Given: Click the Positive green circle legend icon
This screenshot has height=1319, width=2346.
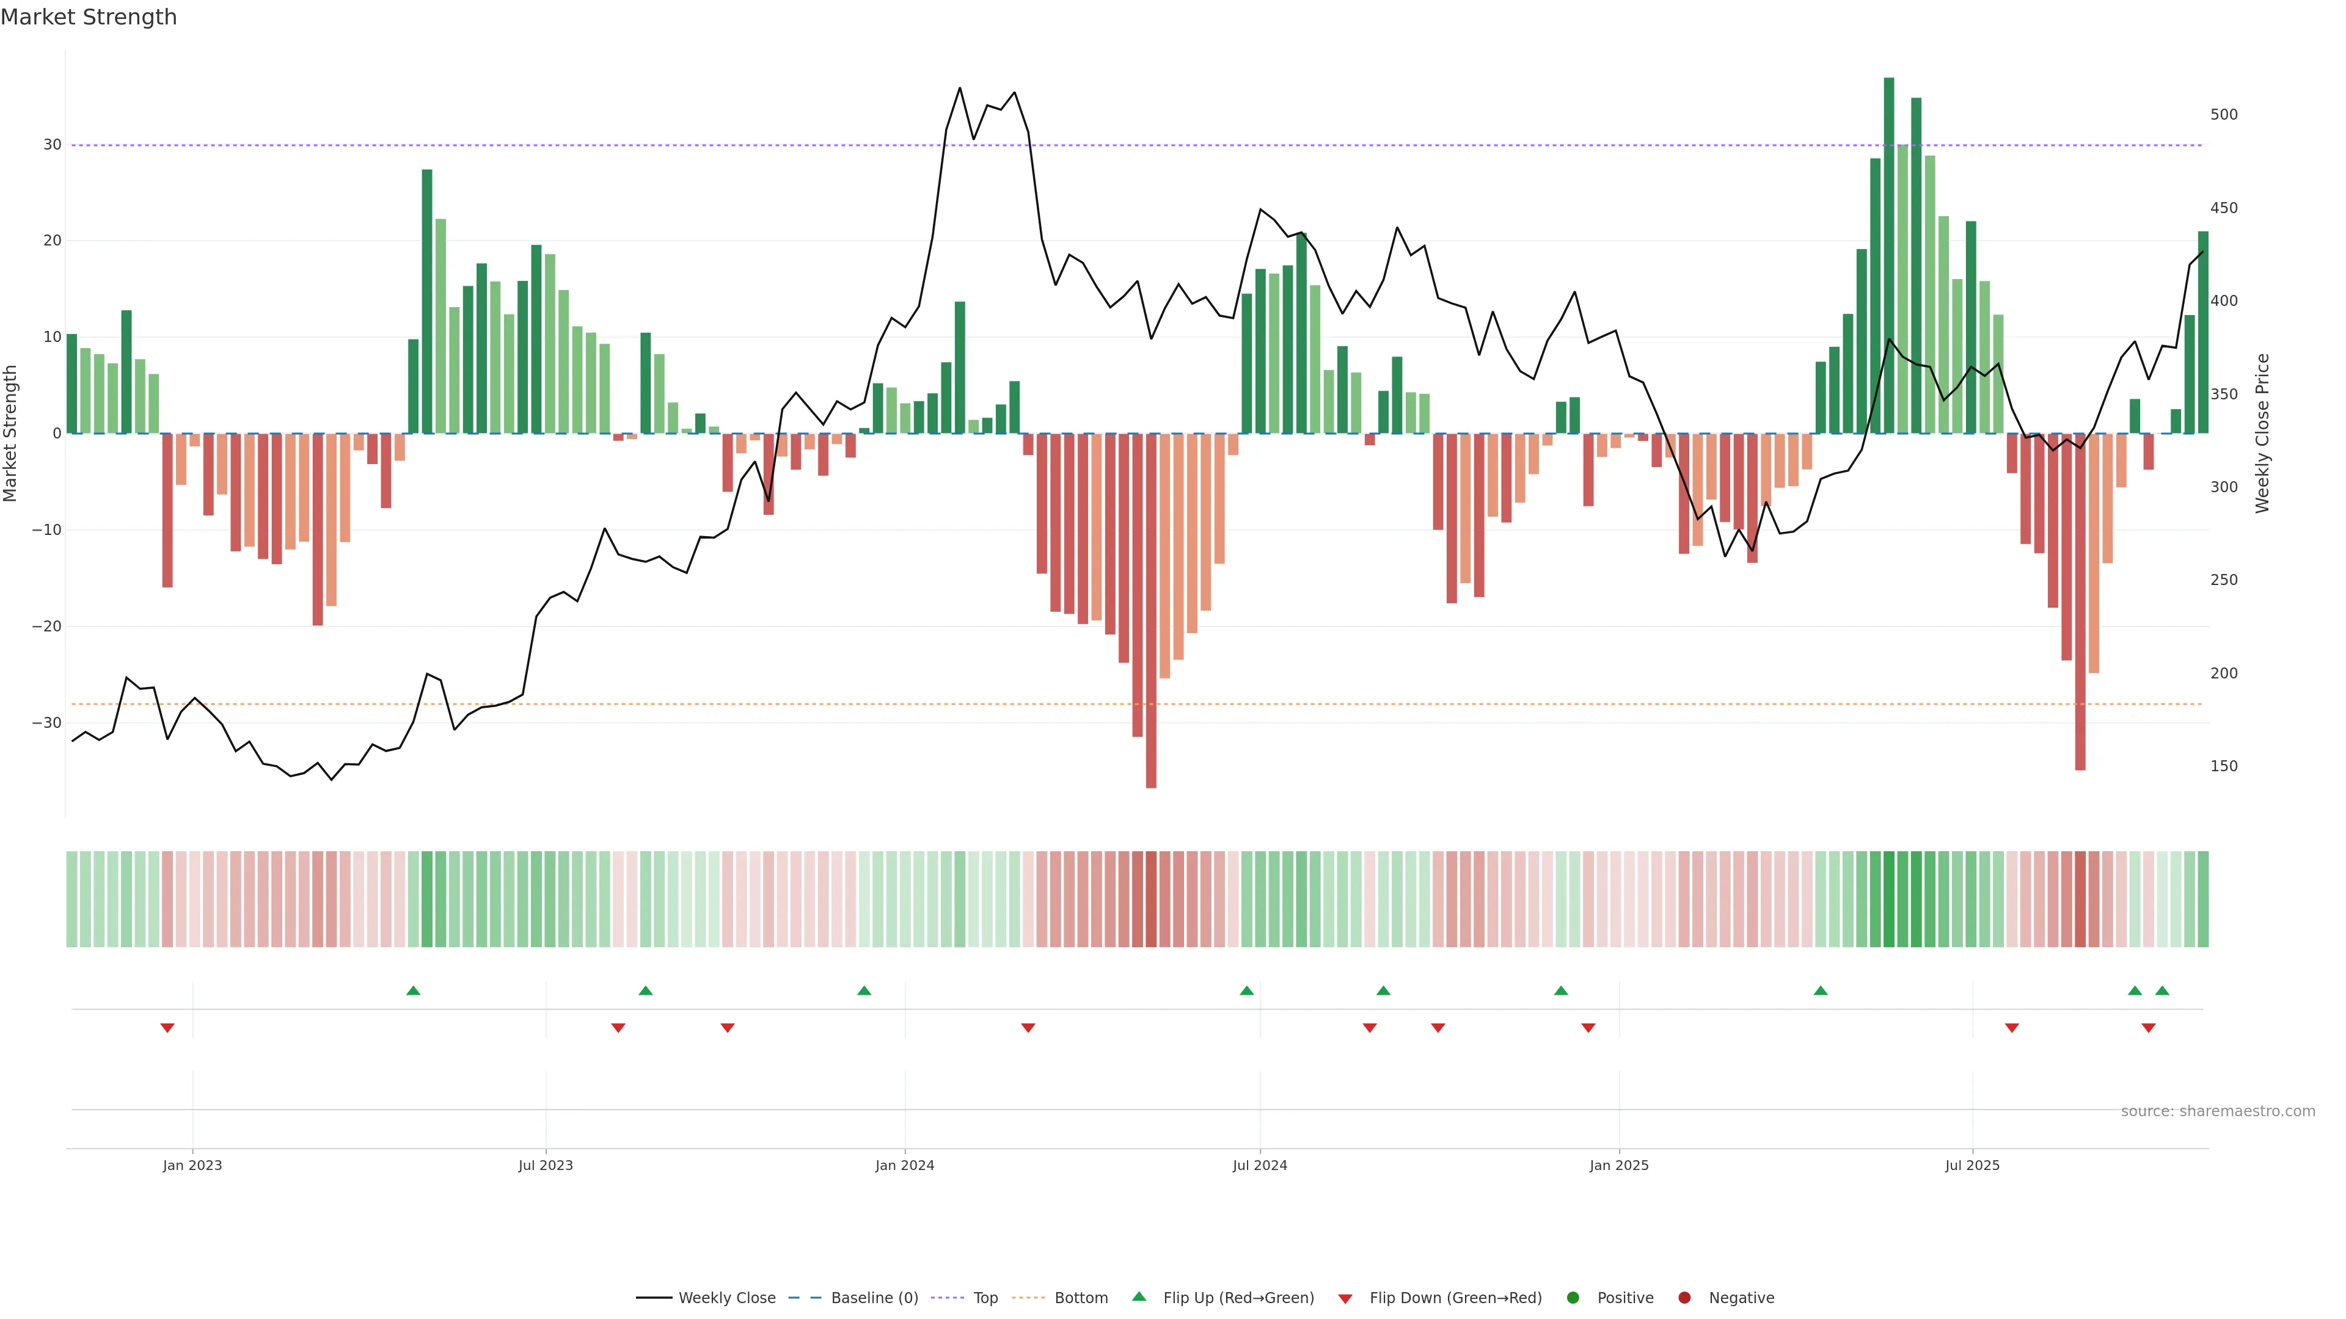Looking at the screenshot, I should point(1573,1298).
